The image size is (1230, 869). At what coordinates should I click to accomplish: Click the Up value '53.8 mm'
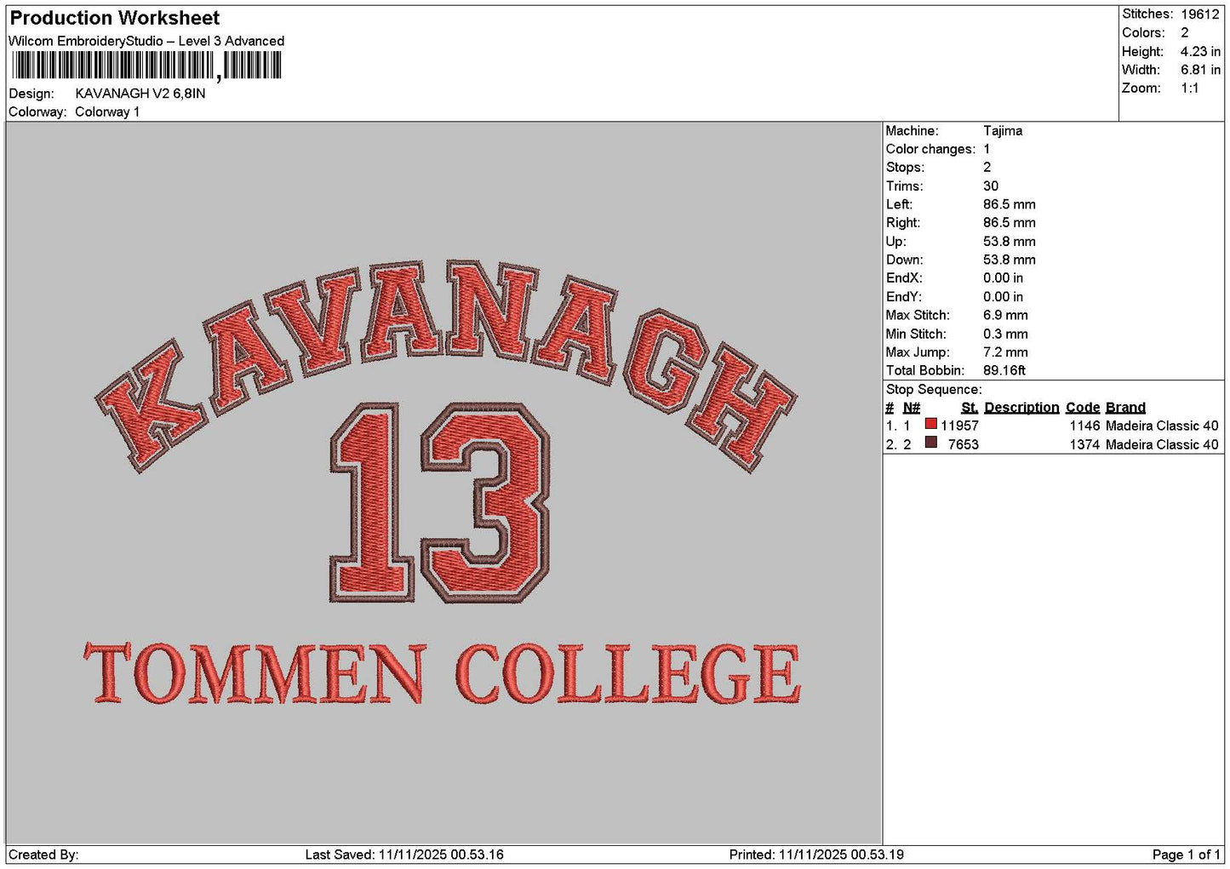1010,242
